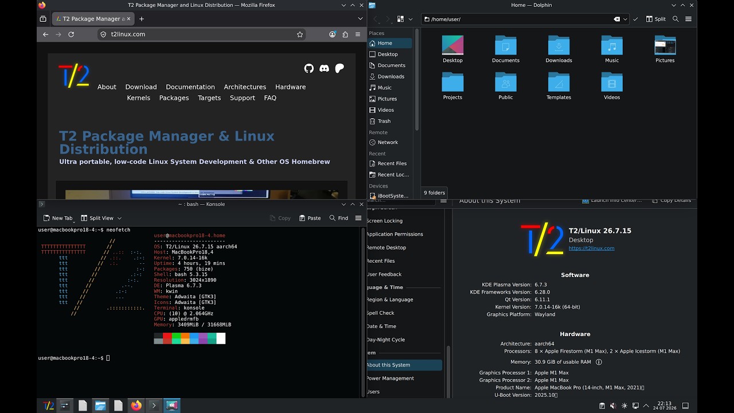Open Dolphin's hamburger menu
Image resolution: width=734 pixels, height=413 pixels.
(688, 19)
